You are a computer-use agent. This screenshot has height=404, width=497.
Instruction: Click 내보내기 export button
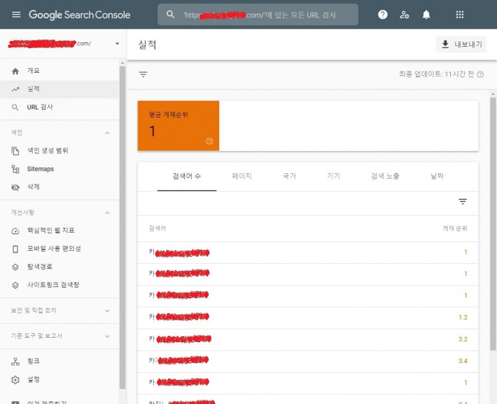click(461, 44)
